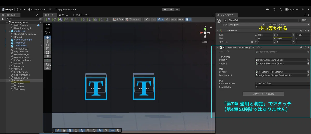Select the Scale tool

pyautogui.click(x=48, y=49)
